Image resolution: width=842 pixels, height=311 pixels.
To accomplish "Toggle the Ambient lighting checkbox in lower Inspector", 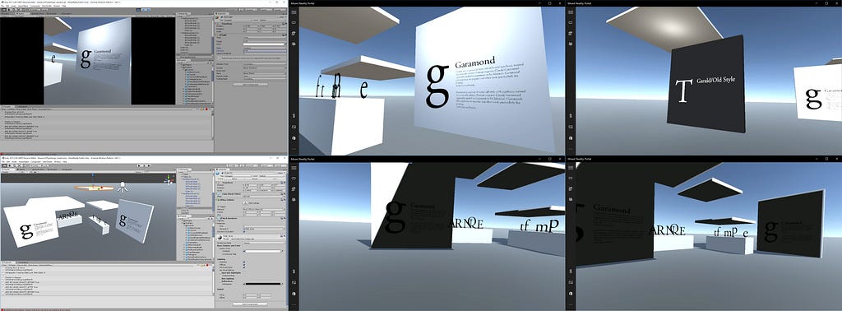I will [x=244, y=262].
